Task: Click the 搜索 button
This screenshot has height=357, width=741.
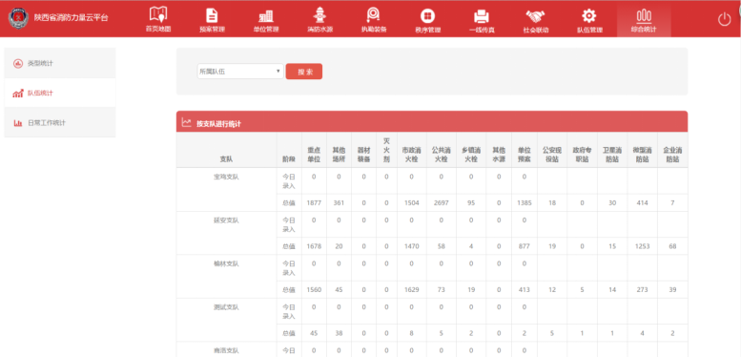Action: [304, 72]
